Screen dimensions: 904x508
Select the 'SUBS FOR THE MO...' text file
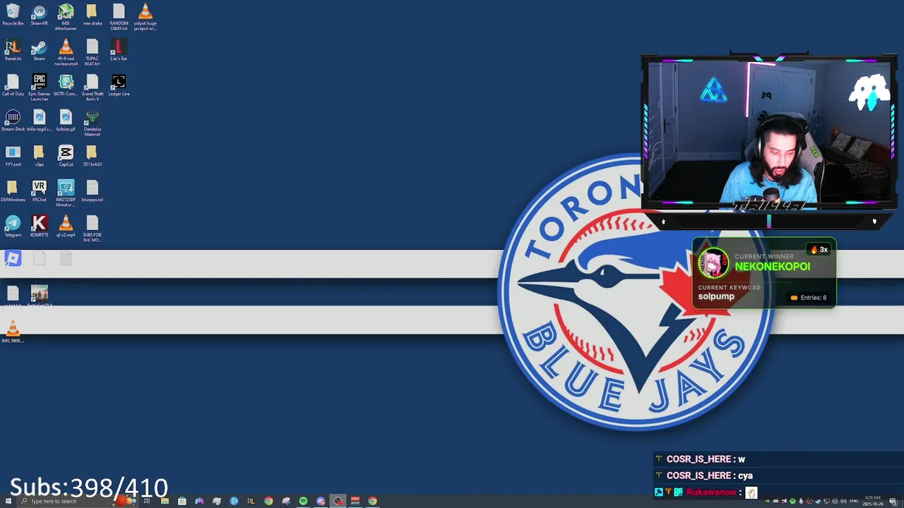pos(92,229)
